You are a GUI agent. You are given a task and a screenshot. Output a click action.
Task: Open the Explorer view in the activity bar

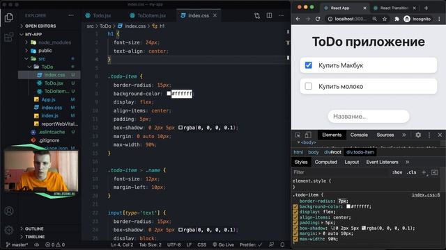click(9, 18)
